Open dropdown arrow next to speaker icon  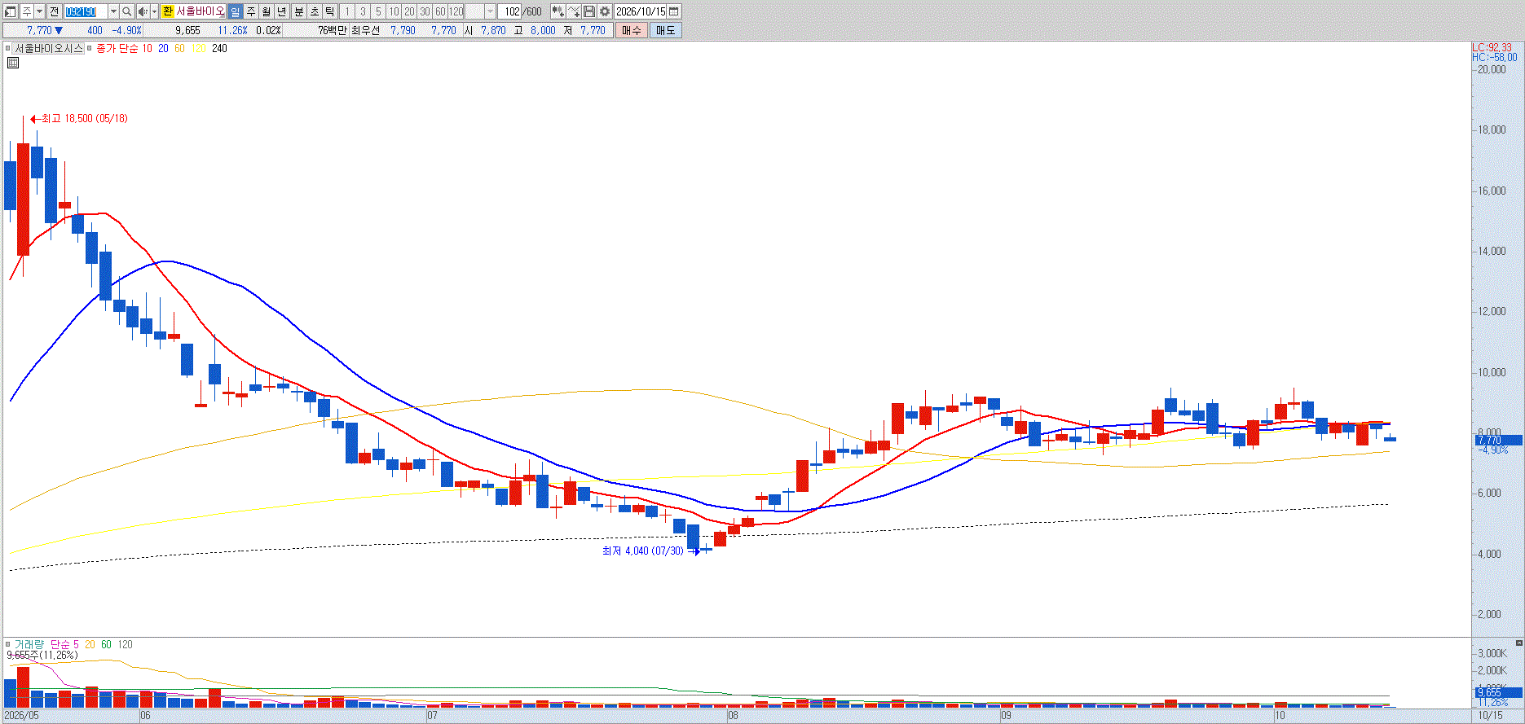(x=154, y=11)
